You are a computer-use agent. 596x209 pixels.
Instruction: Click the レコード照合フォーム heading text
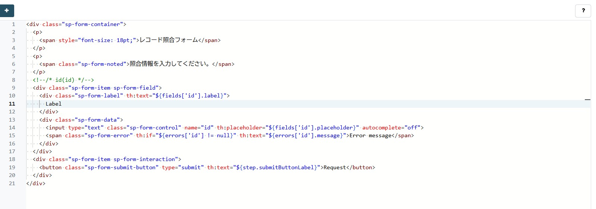coord(169,40)
